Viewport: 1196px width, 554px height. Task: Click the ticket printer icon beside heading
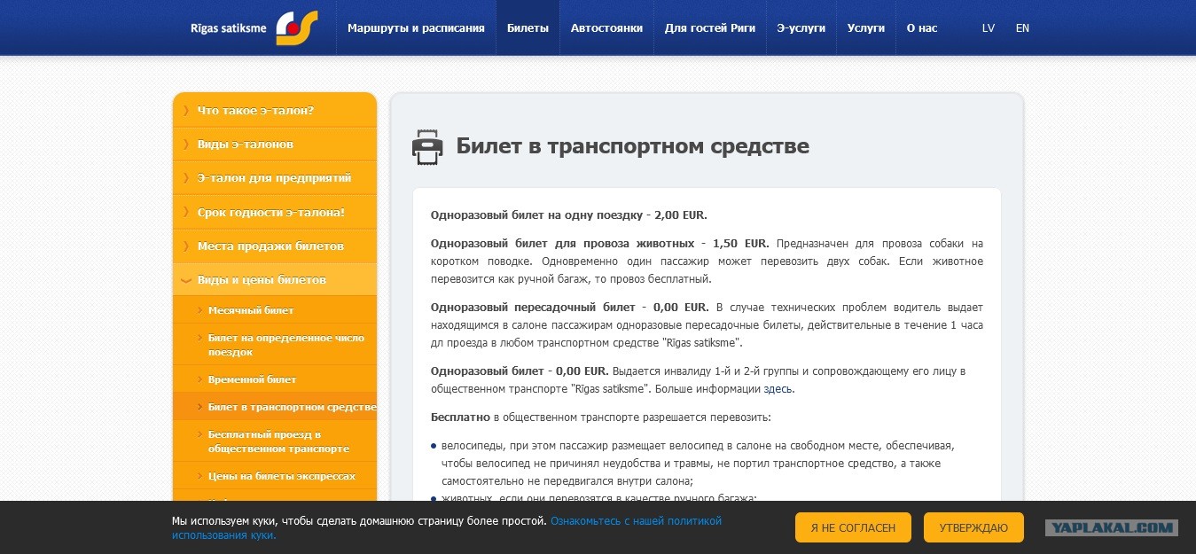427,146
